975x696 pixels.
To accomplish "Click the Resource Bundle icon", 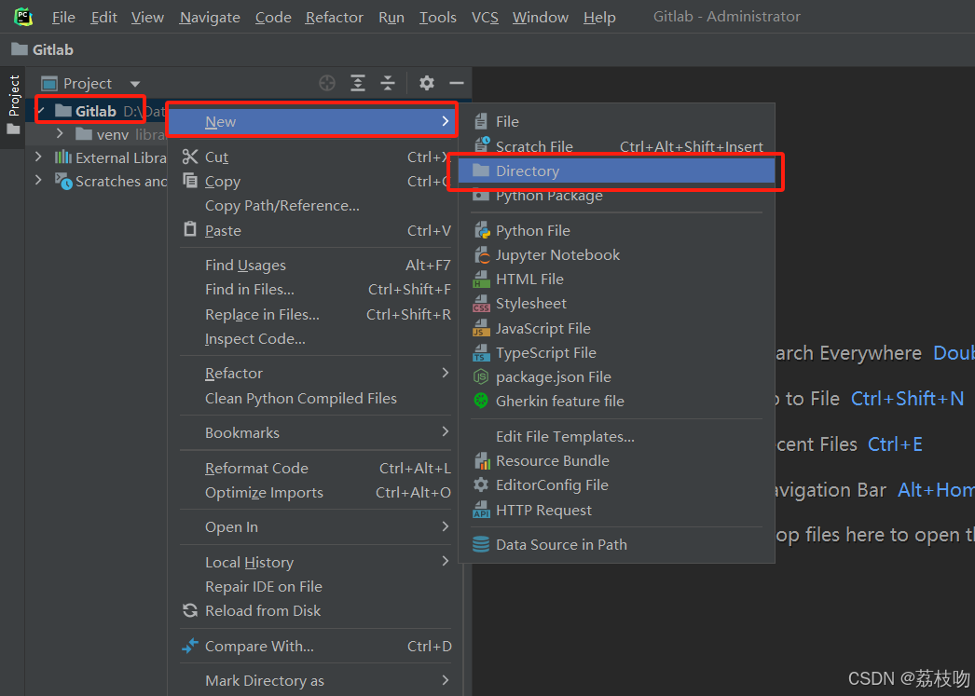I will pyautogui.click(x=482, y=460).
